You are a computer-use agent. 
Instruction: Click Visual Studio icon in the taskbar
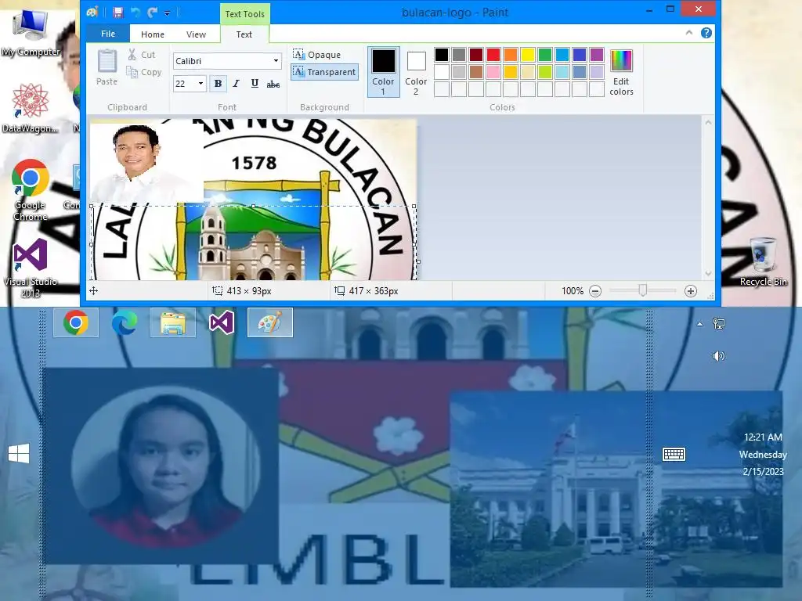coord(222,322)
